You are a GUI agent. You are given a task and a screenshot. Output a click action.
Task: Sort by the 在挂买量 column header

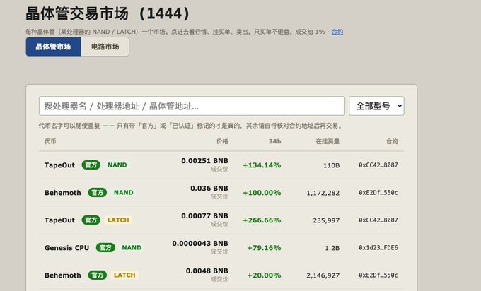point(328,141)
